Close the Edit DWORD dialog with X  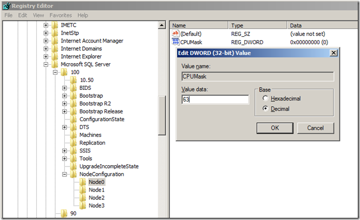point(333,53)
